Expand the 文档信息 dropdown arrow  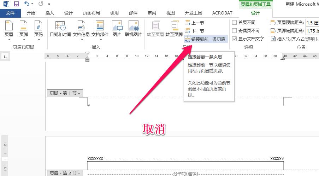[82, 40]
